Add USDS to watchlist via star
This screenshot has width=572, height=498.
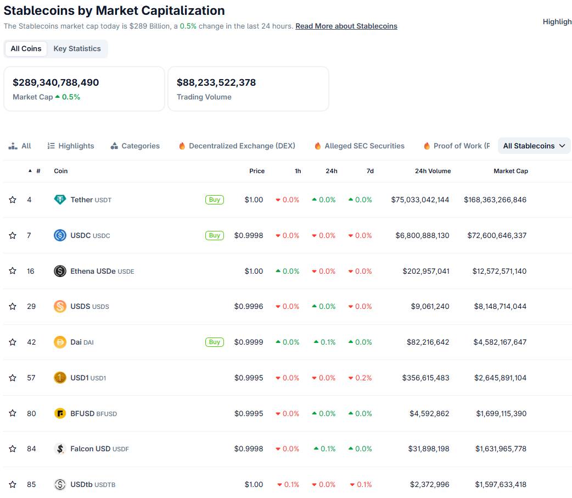13,306
